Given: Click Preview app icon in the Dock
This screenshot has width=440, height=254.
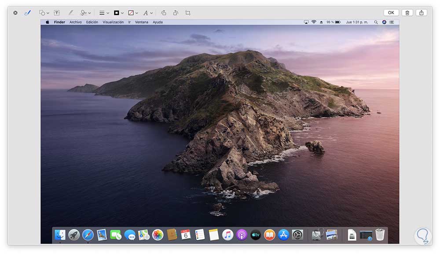Looking at the screenshot, I should [x=332, y=235].
